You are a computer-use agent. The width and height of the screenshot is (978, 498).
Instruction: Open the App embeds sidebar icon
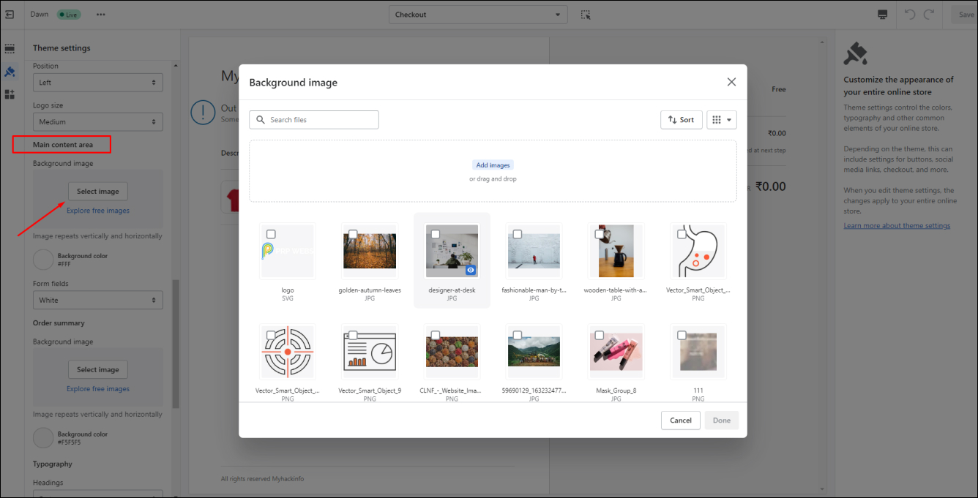pyautogui.click(x=10, y=94)
